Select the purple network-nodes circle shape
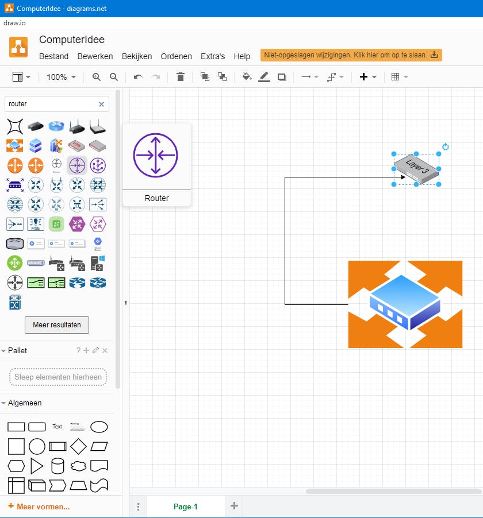 (98, 165)
